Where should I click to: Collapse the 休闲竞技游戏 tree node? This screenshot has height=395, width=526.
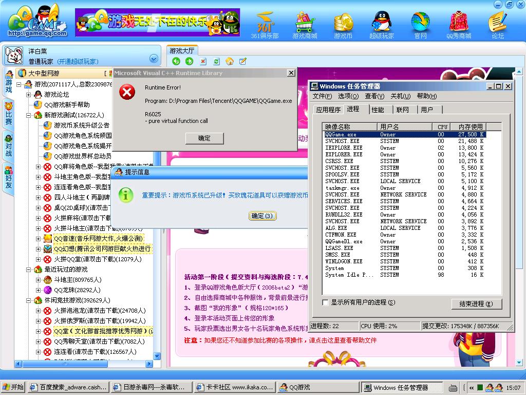tap(29, 300)
